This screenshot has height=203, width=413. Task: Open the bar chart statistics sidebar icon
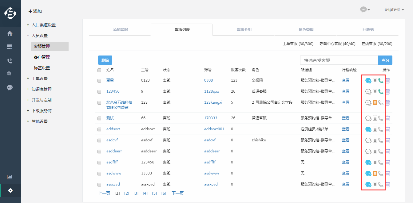[10, 177]
